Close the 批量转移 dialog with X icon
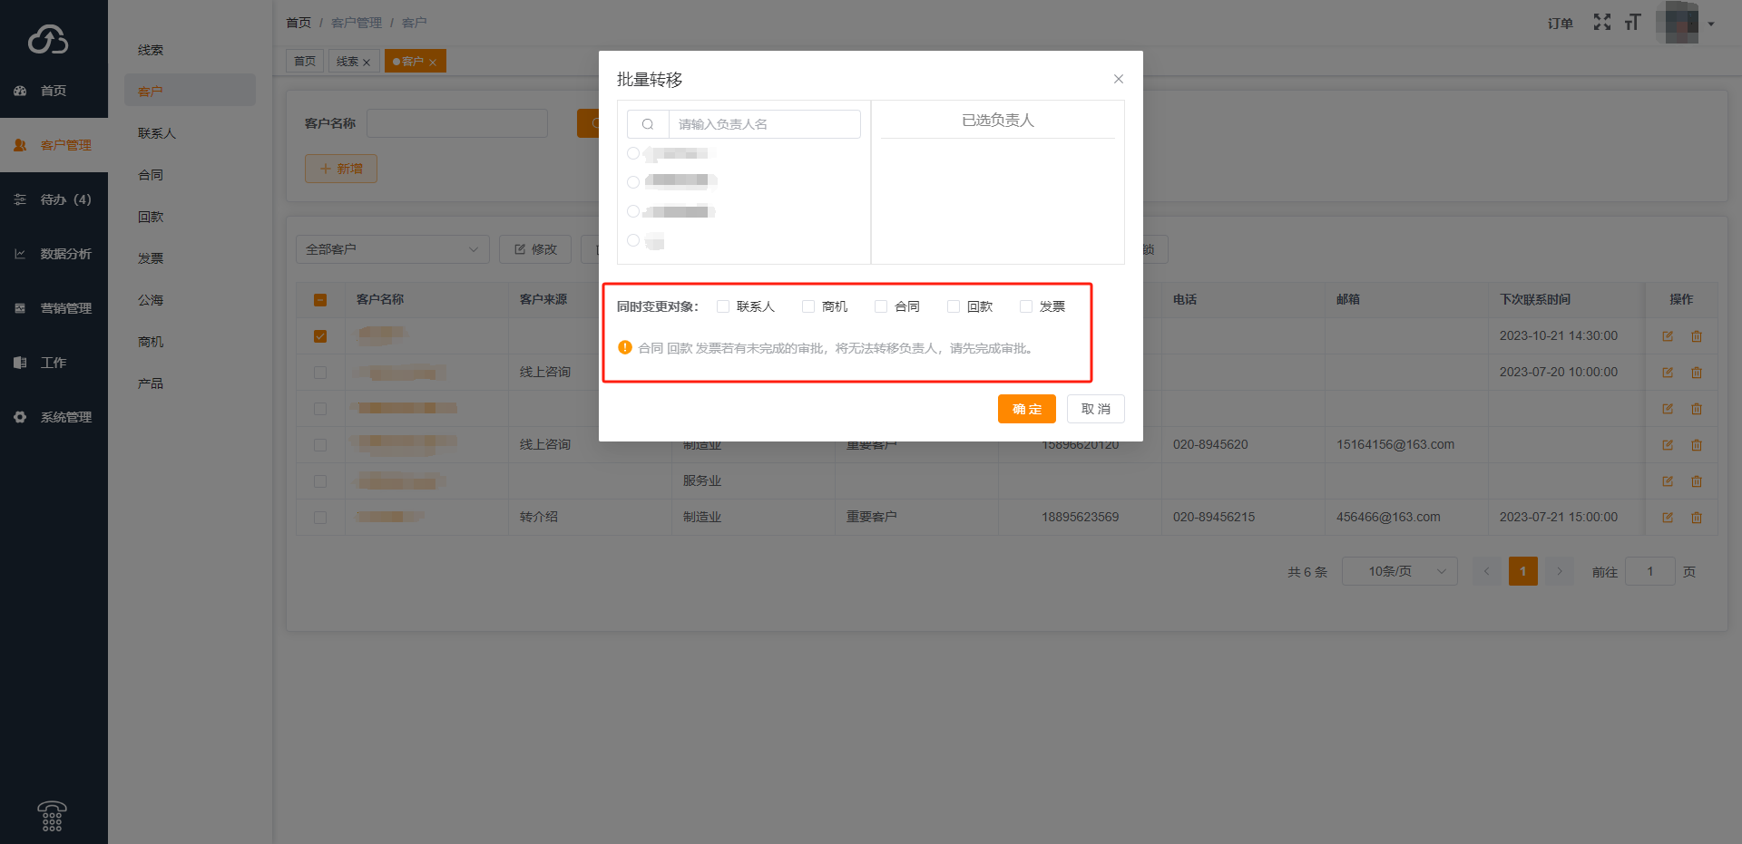 coord(1119,79)
